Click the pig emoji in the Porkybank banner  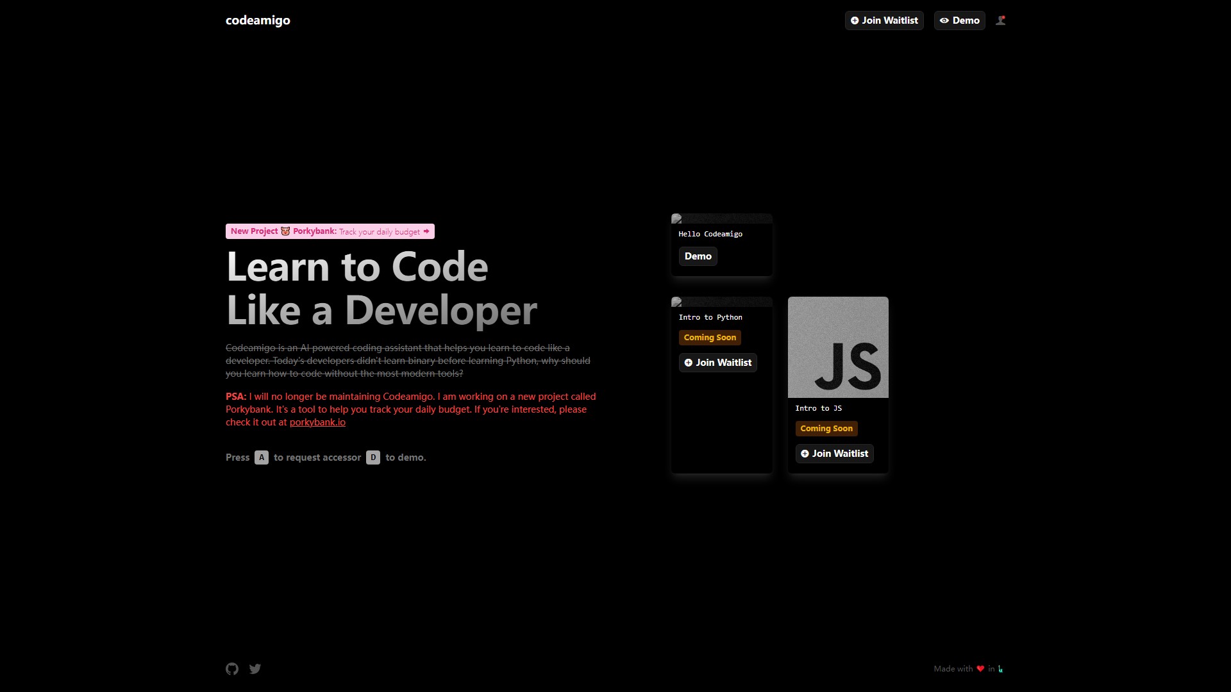285,231
